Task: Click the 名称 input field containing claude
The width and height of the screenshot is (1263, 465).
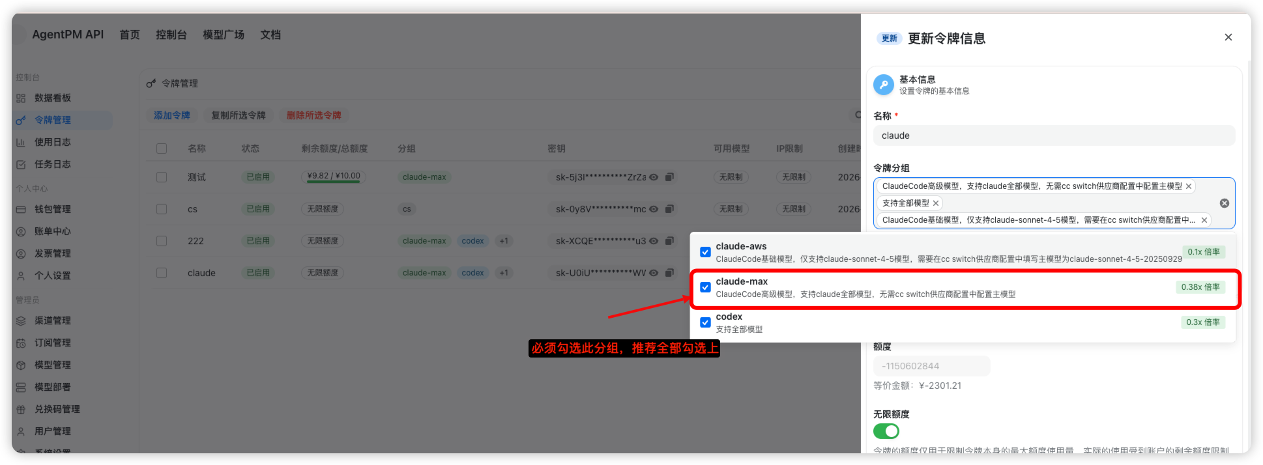Action: (x=1054, y=135)
